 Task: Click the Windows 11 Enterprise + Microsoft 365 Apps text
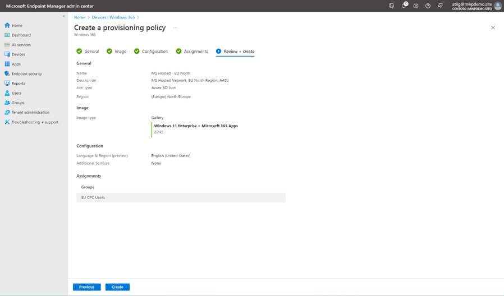[196, 126]
